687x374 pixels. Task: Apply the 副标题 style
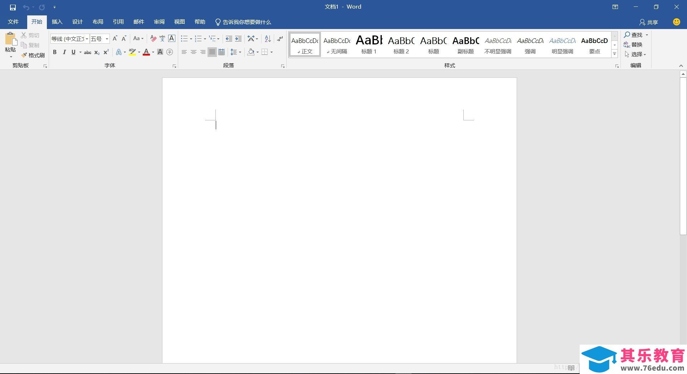point(466,44)
